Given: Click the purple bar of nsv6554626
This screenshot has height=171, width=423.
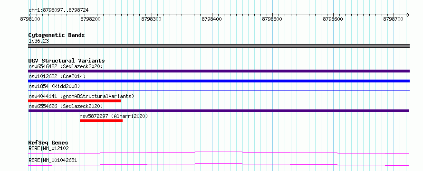Looking at the screenshot, I should [219, 111].
